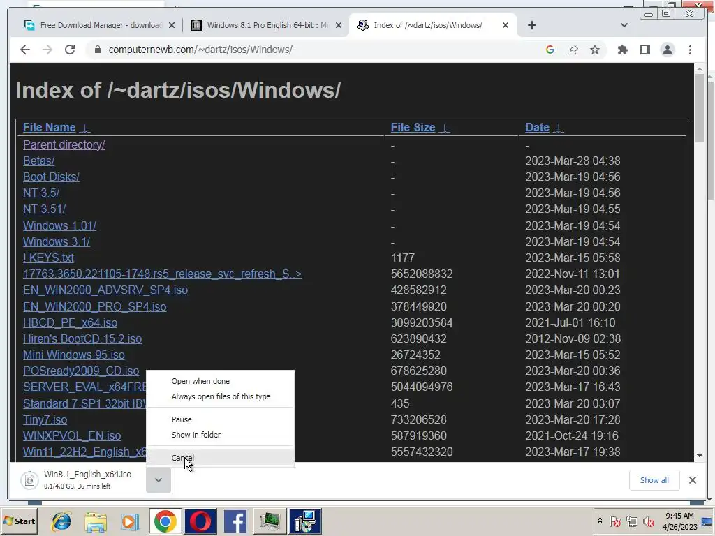This screenshot has width=715, height=536.
Task: Open the Facebook taskbar icon
Action: click(235, 521)
